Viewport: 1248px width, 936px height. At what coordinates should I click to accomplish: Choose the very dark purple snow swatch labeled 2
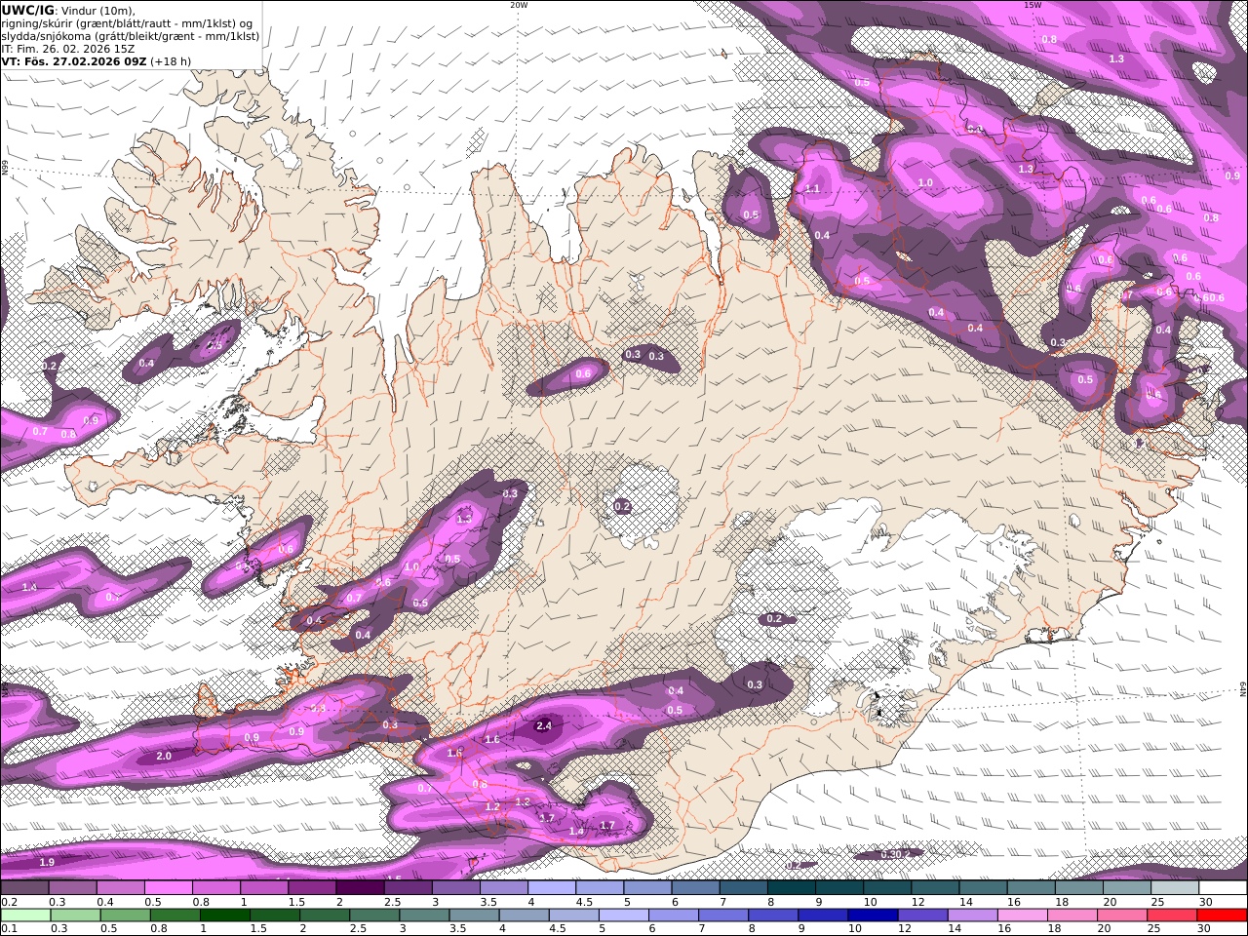359,888
